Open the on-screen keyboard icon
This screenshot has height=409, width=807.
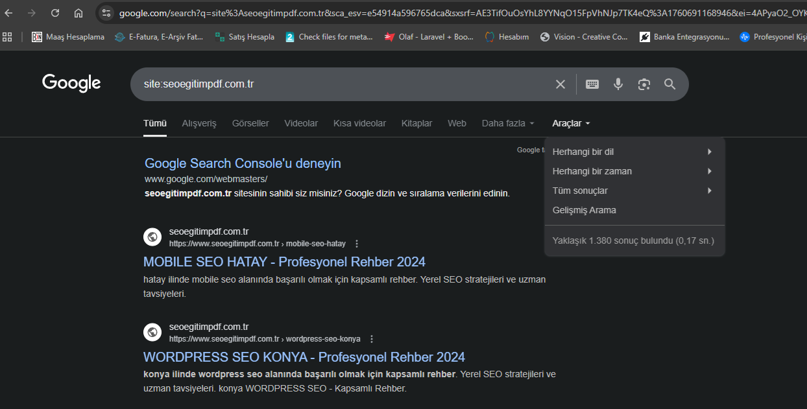click(x=592, y=84)
